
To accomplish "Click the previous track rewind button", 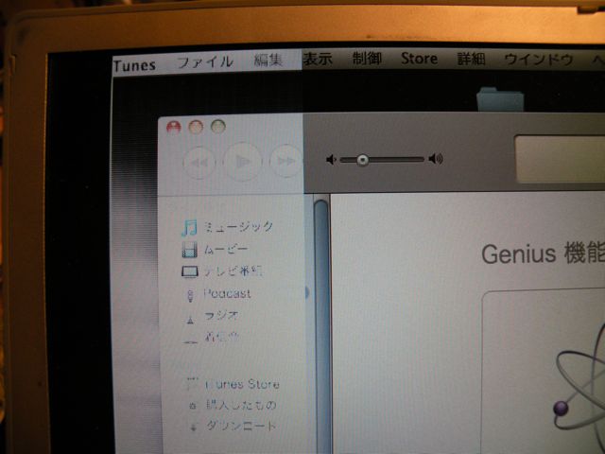I will click(199, 163).
